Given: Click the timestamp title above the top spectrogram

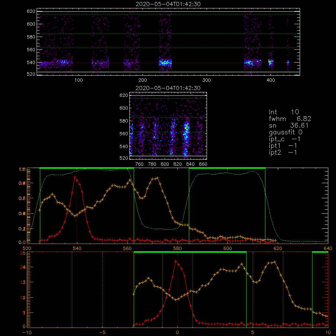Looking at the screenshot, I should [x=168, y=4].
